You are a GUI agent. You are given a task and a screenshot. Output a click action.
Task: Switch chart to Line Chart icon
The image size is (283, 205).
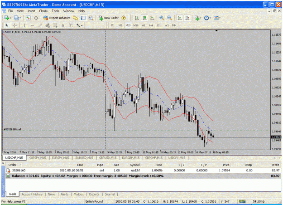[x=152, y=18]
